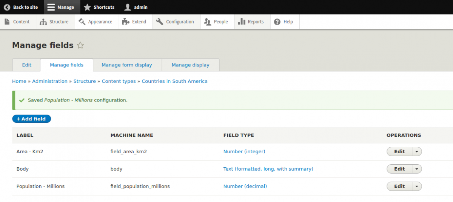Click the Structure hierarchy icon
Viewport: 453px width, 202px height.
click(x=43, y=22)
